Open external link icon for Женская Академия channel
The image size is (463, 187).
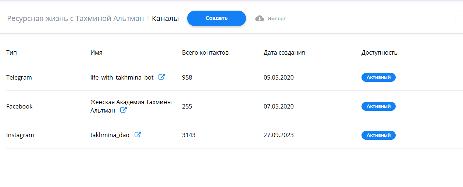124,110
